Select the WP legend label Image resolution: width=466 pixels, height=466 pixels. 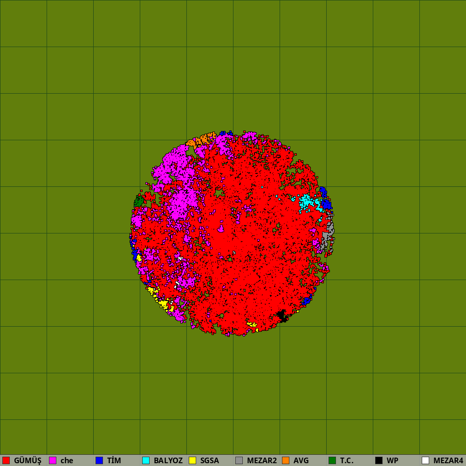(392, 461)
